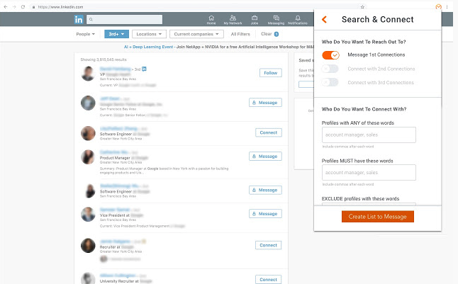Screen dimensions: 458x284
Task: Connect with the University Recruiter result
Action: click(269, 280)
